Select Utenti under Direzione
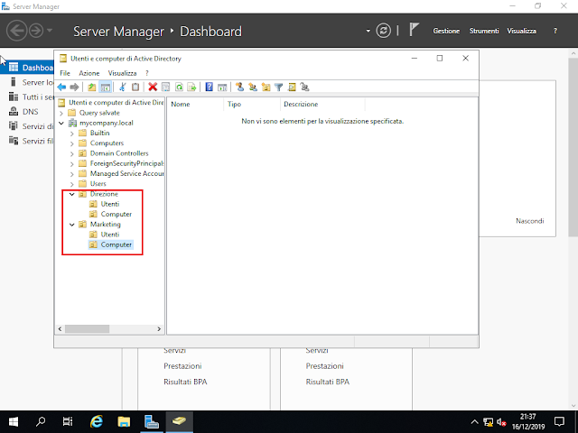 point(110,204)
